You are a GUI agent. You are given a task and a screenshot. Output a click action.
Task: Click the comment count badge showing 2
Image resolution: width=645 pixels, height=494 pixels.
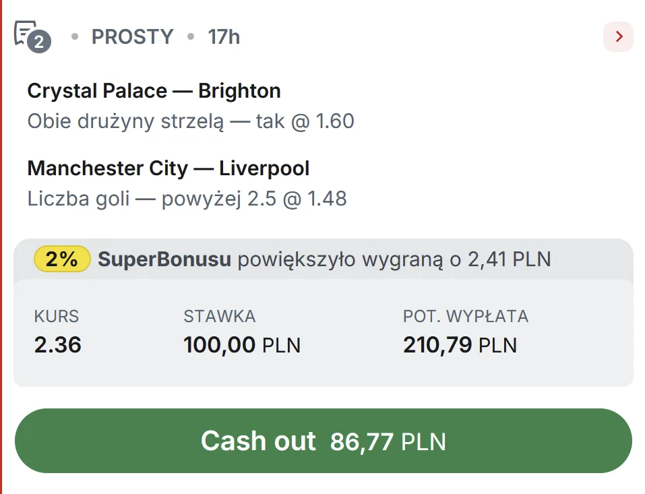pos(39,42)
